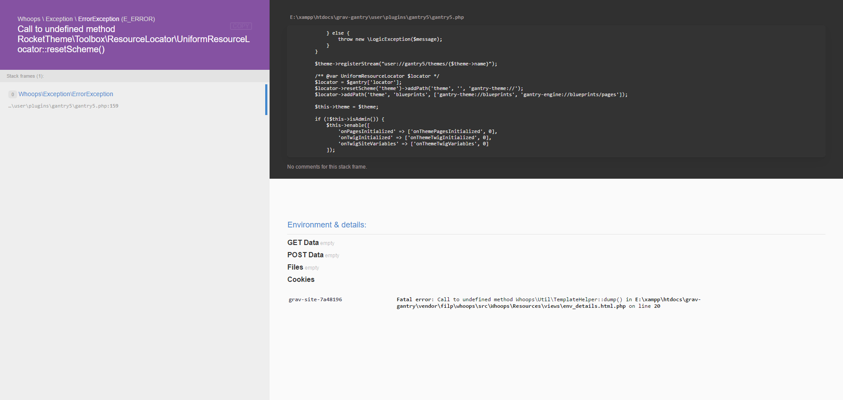Click the stack frame index badge 0
The width and height of the screenshot is (843, 400).
click(x=13, y=94)
